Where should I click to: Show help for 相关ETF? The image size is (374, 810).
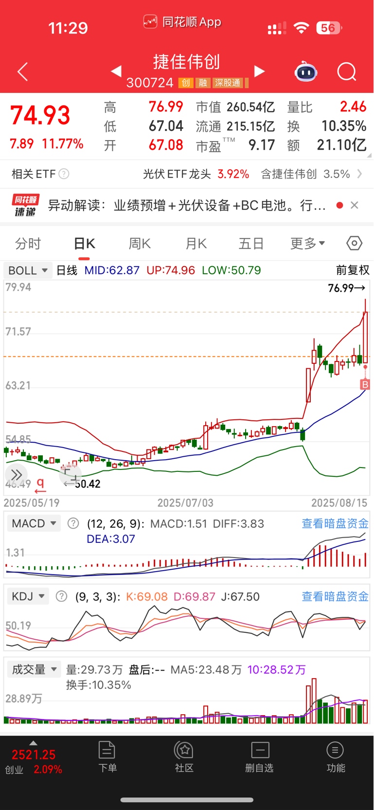click(x=64, y=174)
